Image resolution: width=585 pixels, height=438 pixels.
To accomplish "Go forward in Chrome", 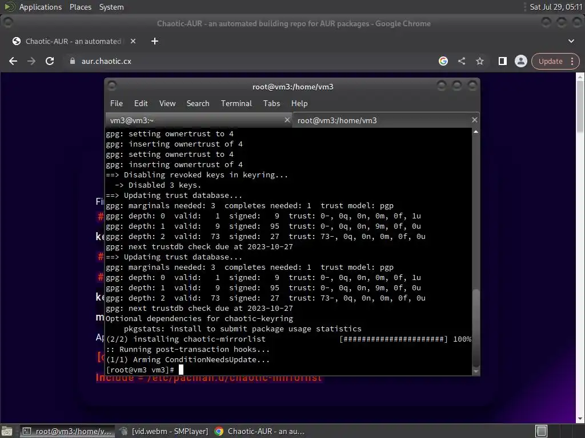I will [x=31, y=61].
